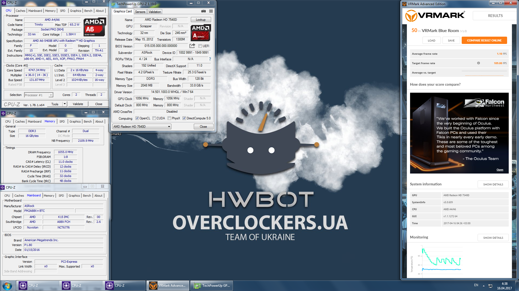Expand the Tools dropdown arrow in CPU-Z

[65, 104]
